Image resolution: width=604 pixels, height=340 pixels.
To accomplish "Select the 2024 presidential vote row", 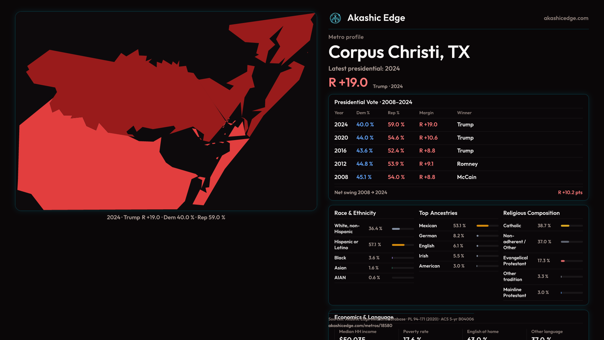I will click(458, 125).
